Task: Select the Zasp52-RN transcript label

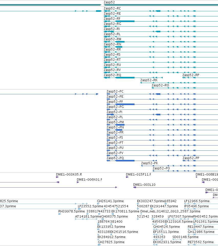Action: [x=112, y=44]
